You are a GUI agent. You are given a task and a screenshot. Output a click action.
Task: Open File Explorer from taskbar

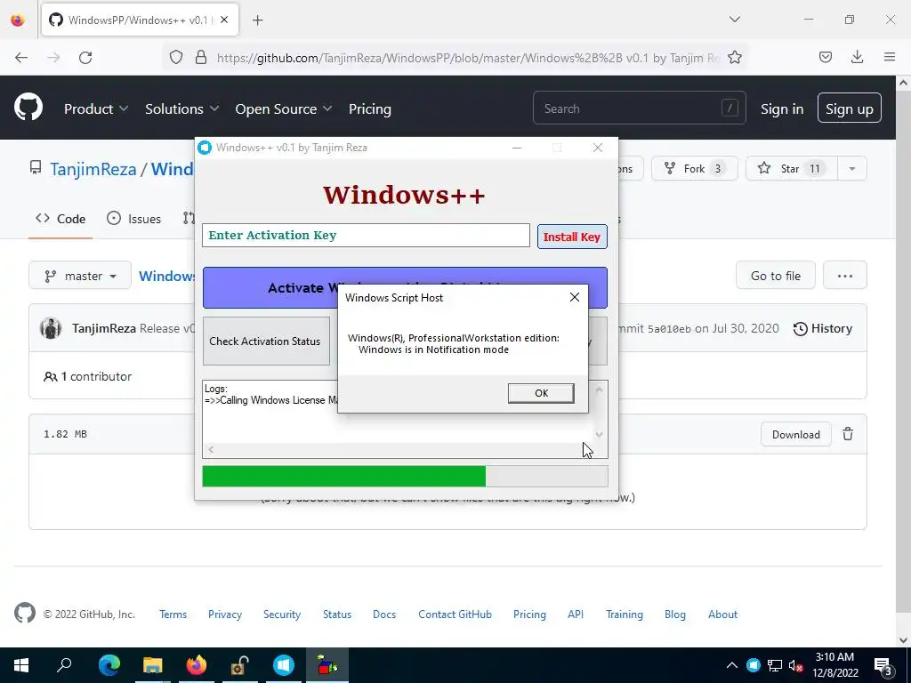click(152, 665)
